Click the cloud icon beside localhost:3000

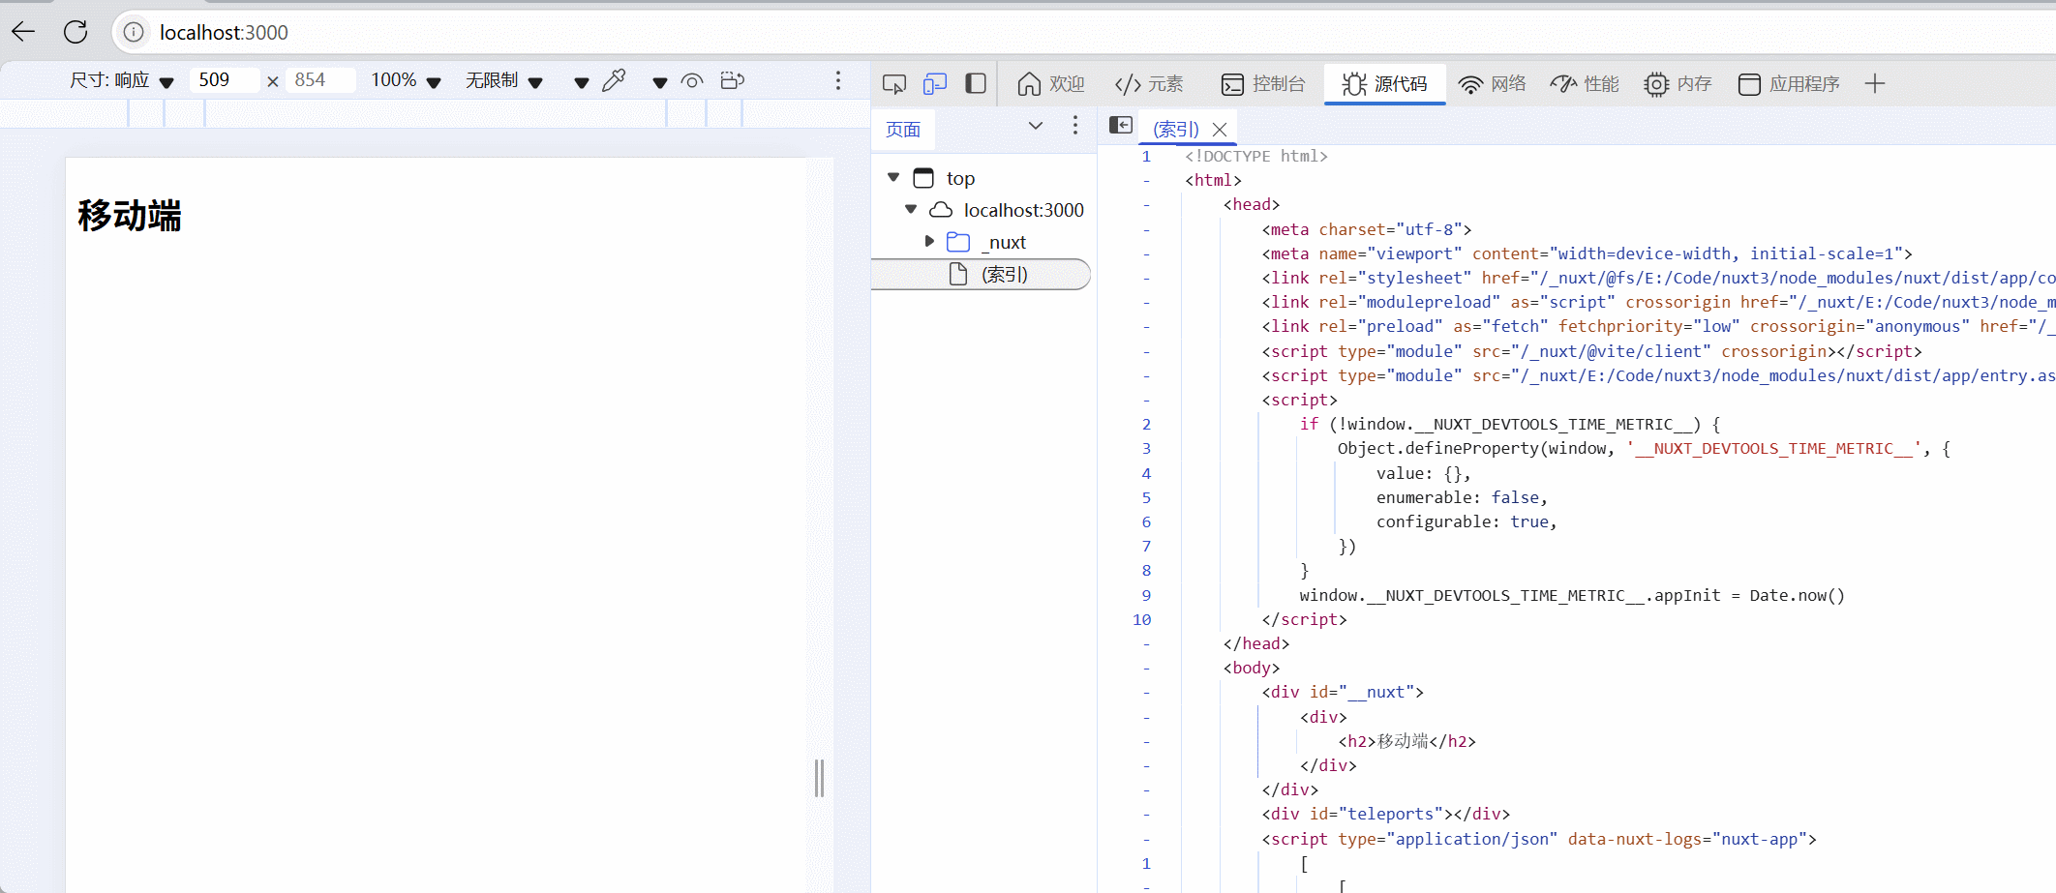coord(941,210)
